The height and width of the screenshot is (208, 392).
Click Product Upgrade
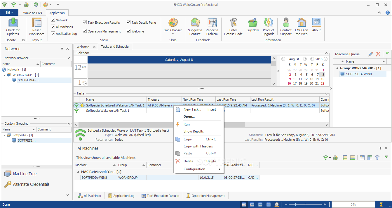pyautogui.click(x=269, y=27)
